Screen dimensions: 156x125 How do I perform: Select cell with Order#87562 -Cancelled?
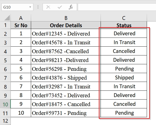tap(66, 51)
